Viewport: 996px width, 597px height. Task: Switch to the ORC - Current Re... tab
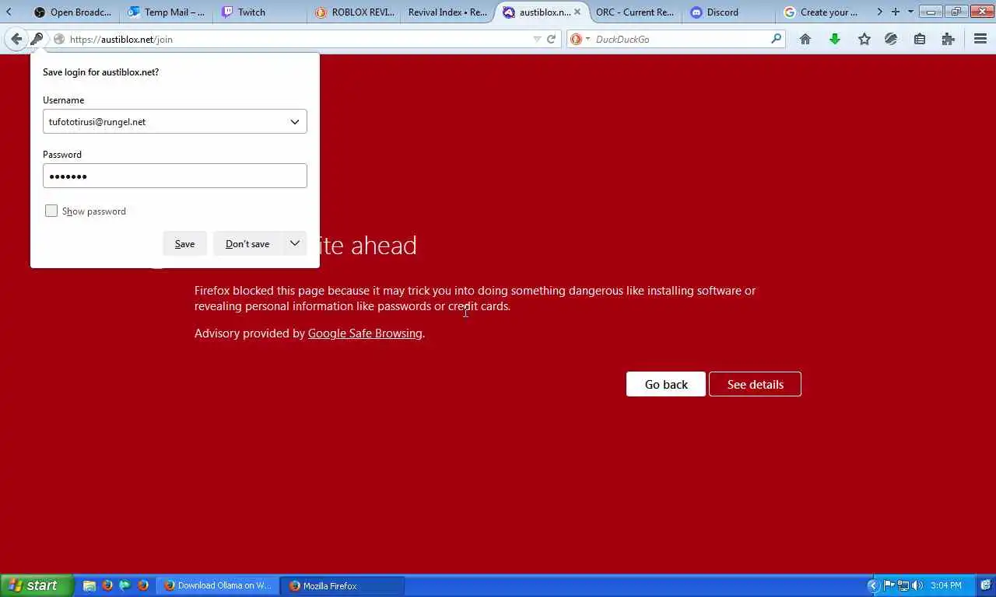pos(635,12)
